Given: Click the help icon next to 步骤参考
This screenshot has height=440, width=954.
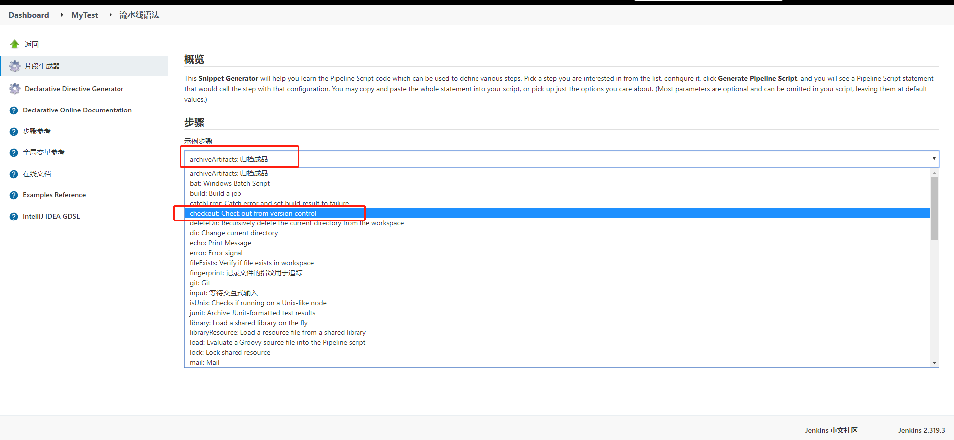Looking at the screenshot, I should coord(14,132).
